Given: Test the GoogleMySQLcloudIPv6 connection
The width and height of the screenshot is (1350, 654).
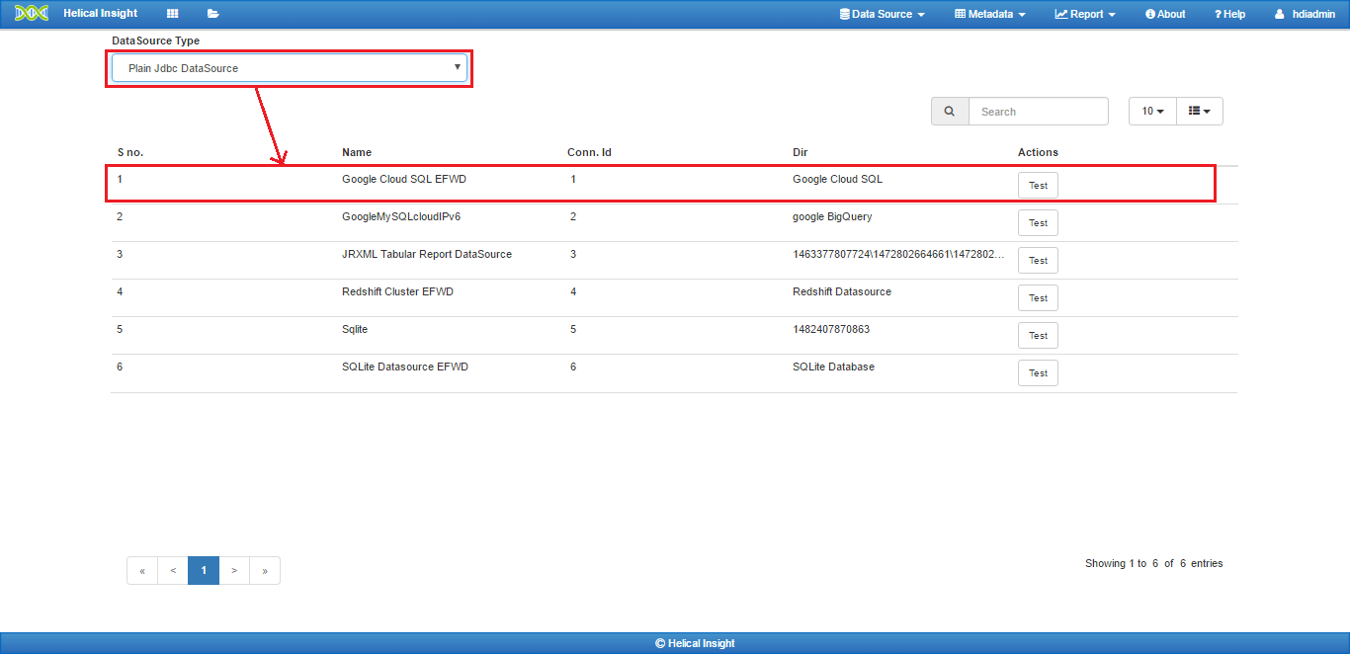Looking at the screenshot, I should (x=1038, y=222).
